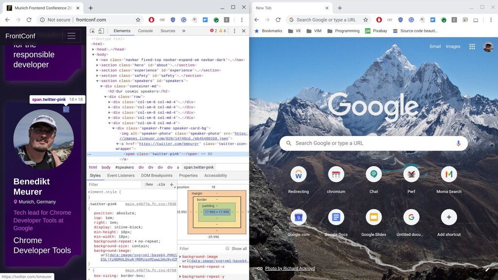Switch to the Sources tab in DevTools
The width and height of the screenshot is (498, 280).
pyautogui.click(x=168, y=31)
